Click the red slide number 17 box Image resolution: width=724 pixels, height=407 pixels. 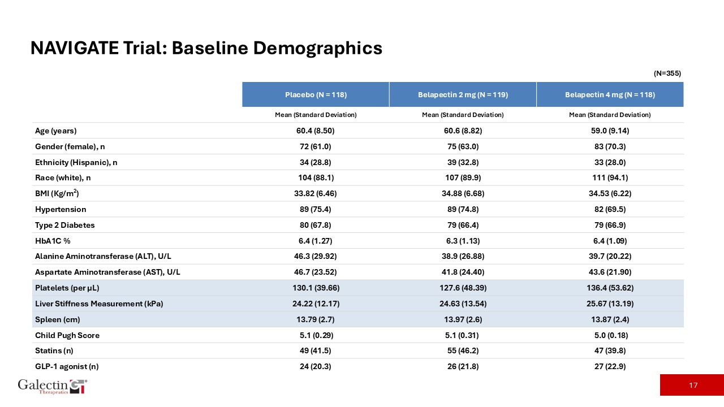pyautogui.click(x=692, y=385)
